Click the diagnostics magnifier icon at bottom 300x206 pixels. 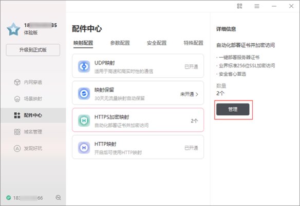[59, 198]
